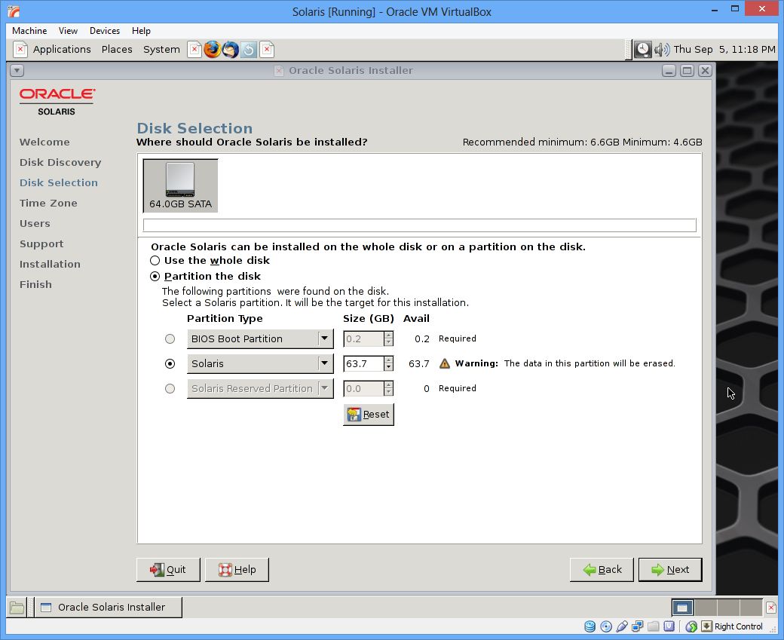The height and width of the screenshot is (640, 784).
Task: Open the BIOS Boot Partition type dropdown
Action: [x=260, y=339]
